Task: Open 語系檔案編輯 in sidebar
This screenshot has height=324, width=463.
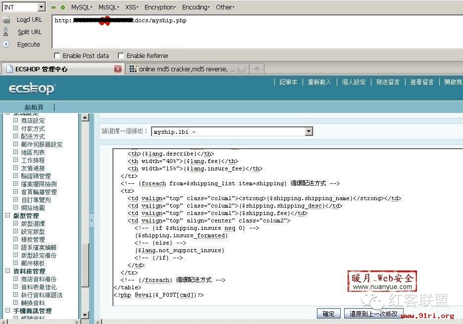Action: pyautogui.click(x=39, y=248)
